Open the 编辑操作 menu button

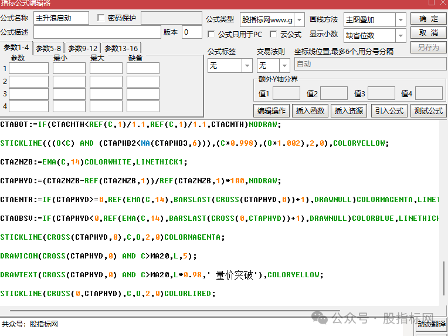(271, 111)
